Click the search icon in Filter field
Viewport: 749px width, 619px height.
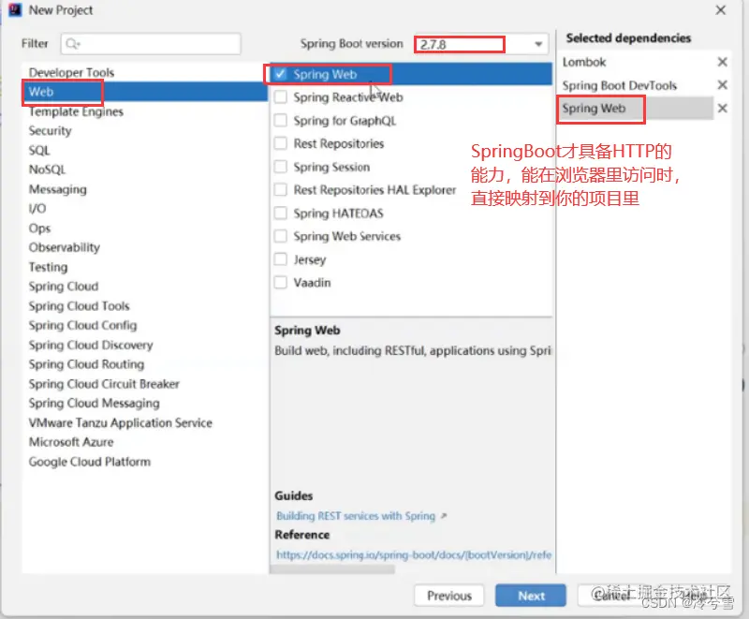[x=72, y=44]
